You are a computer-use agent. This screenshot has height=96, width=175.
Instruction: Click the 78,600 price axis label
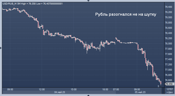(x=168, y=28)
